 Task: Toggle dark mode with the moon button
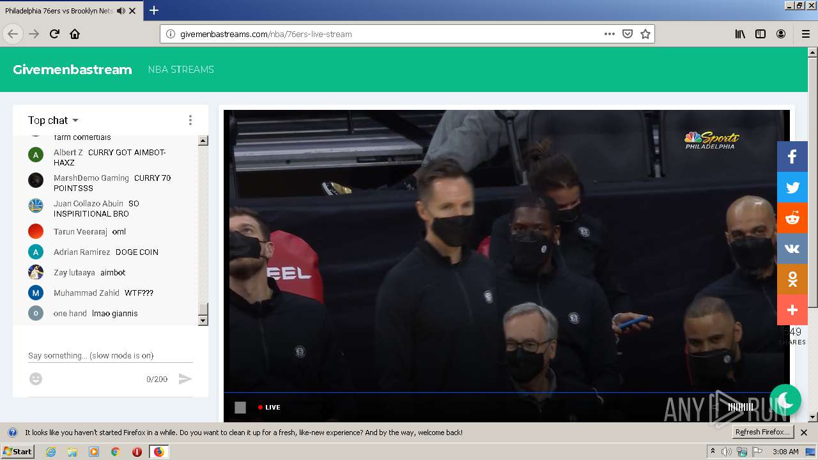point(785,400)
